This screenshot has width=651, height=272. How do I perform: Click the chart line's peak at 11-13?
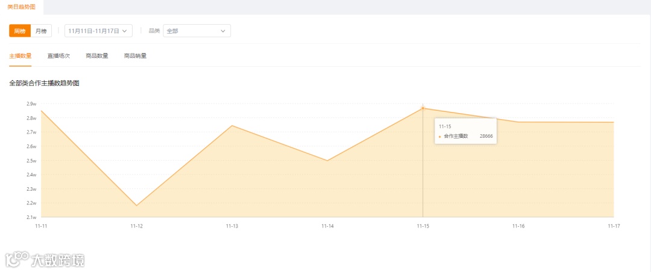click(232, 126)
